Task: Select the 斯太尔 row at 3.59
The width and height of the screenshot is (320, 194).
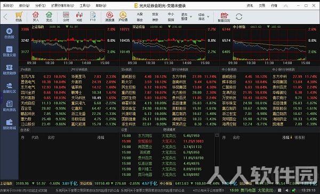Action: click(145, 82)
